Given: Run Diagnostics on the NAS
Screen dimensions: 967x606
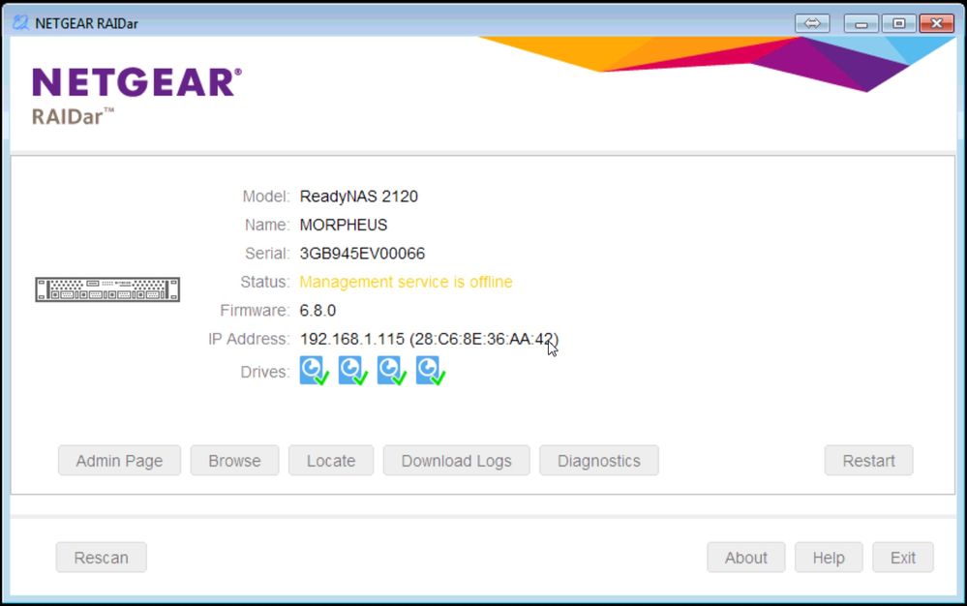Looking at the screenshot, I should [x=599, y=461].
